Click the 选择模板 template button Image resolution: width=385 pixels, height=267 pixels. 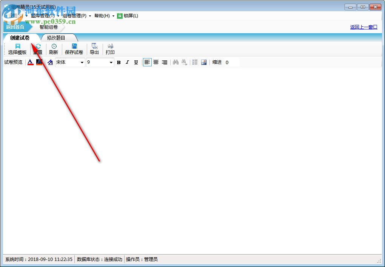pos(17,49)
